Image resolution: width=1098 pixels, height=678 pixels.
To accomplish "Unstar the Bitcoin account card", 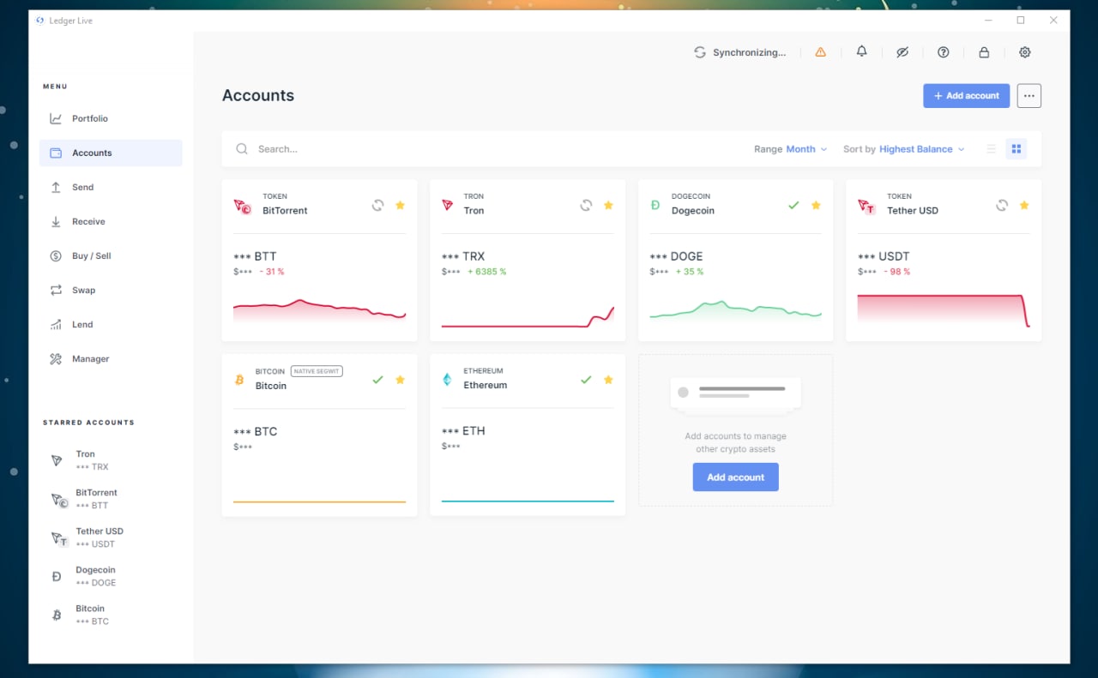I will pos(400,380).
